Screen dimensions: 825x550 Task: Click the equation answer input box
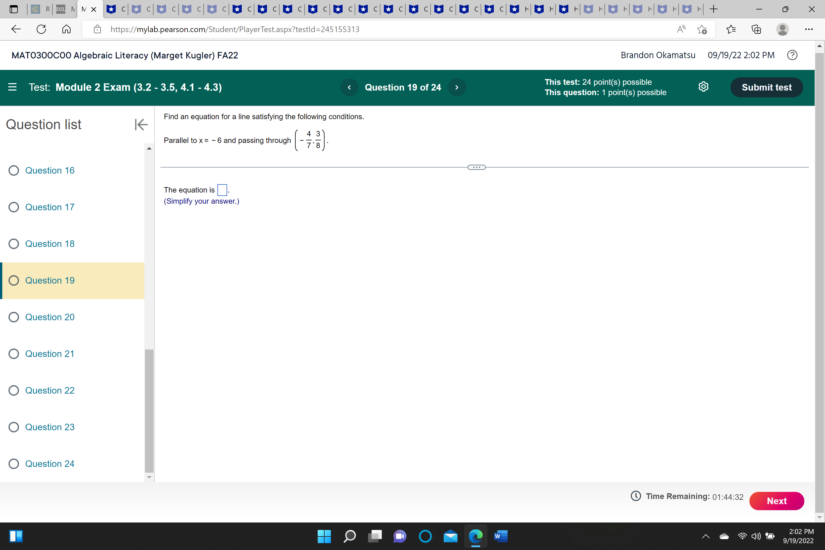[222, 190]
